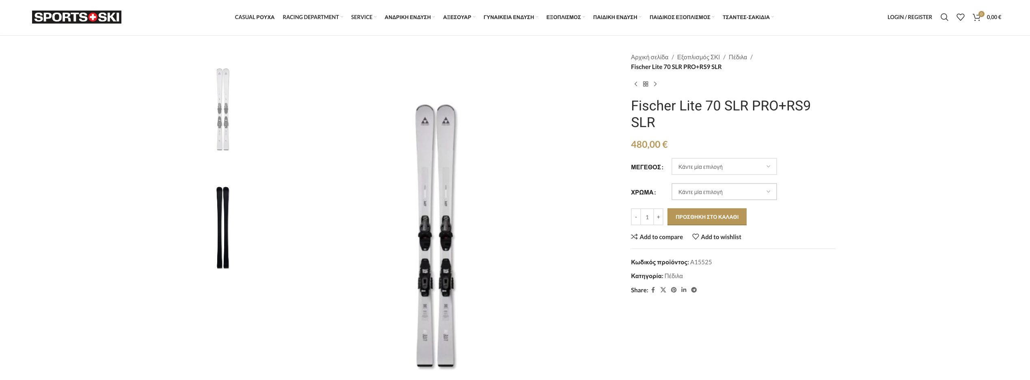Open the search magnifier icon
Screen dimensions: 1030x380
click(x=944, y=17)
